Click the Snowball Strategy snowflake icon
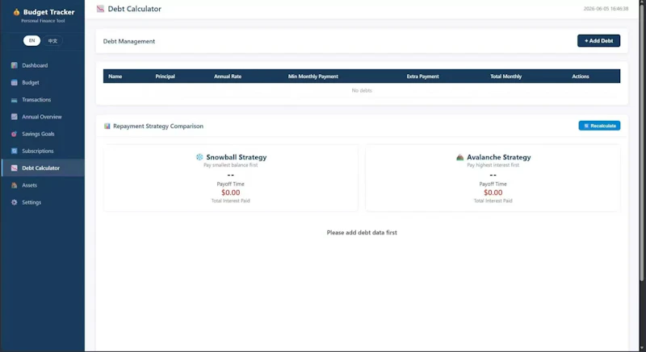Viewport: 646px width, 352px height. 199,157
